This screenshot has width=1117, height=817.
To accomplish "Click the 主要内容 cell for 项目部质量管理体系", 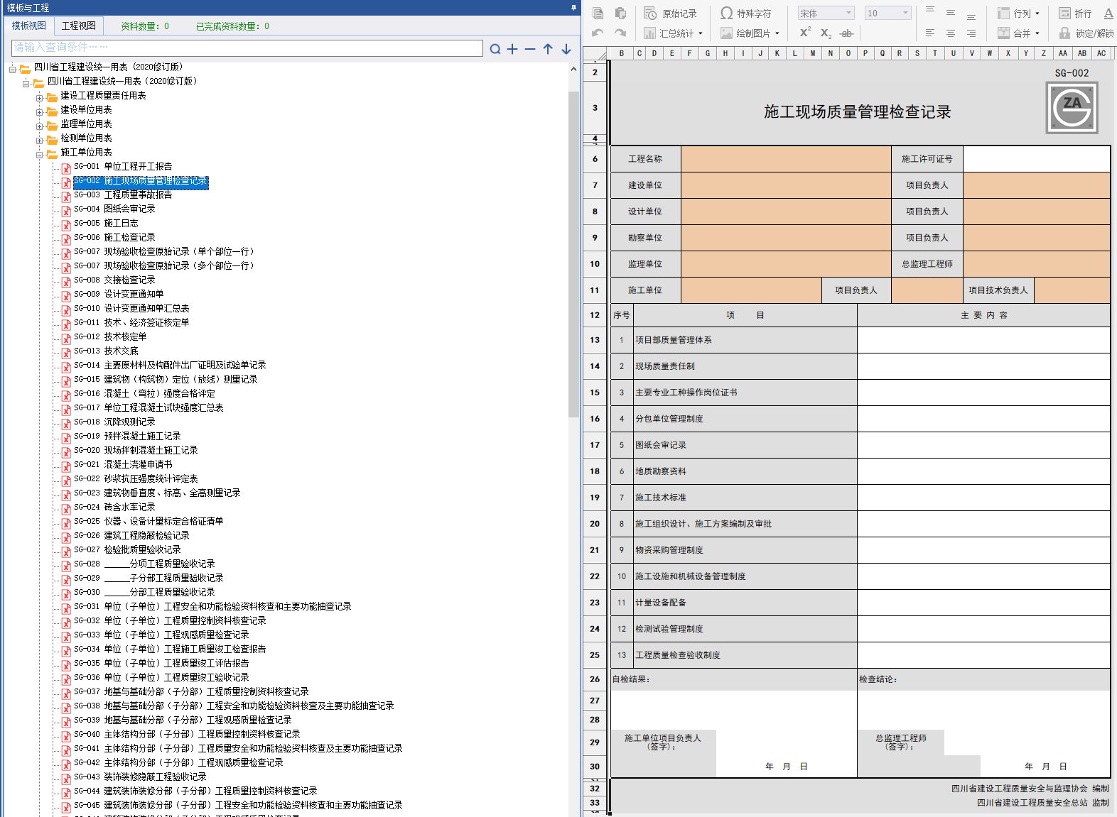I will [983, 340].
